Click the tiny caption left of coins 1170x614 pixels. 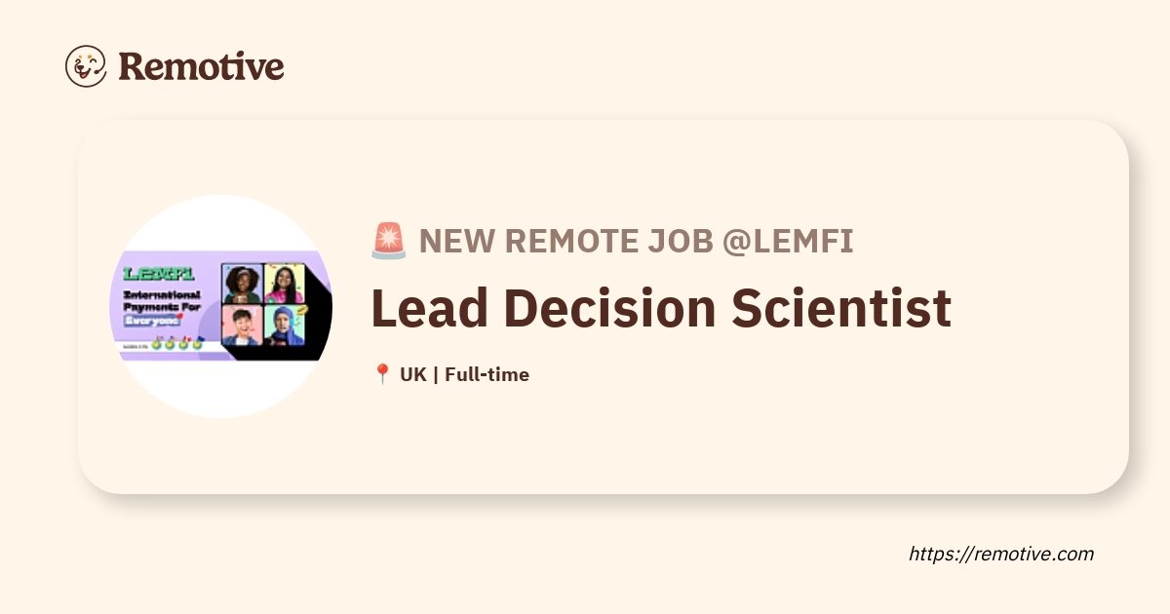coord(136,346)
